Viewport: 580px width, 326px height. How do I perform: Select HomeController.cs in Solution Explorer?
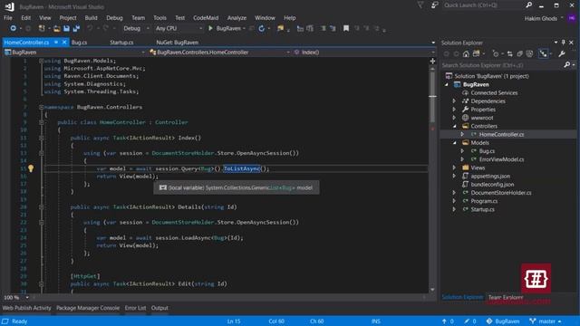pyautogui.click(x=501, y=135)
